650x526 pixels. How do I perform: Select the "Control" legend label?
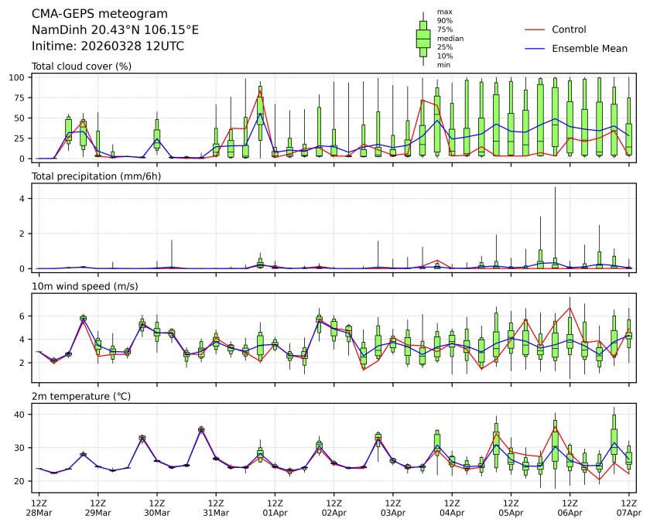(569, 29)
